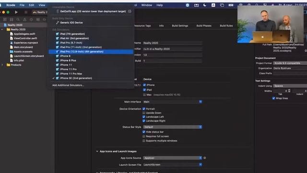Screen dimensions: 307x173
Task: Open the App Icons Source dropdown
Action: coord(173,158)
